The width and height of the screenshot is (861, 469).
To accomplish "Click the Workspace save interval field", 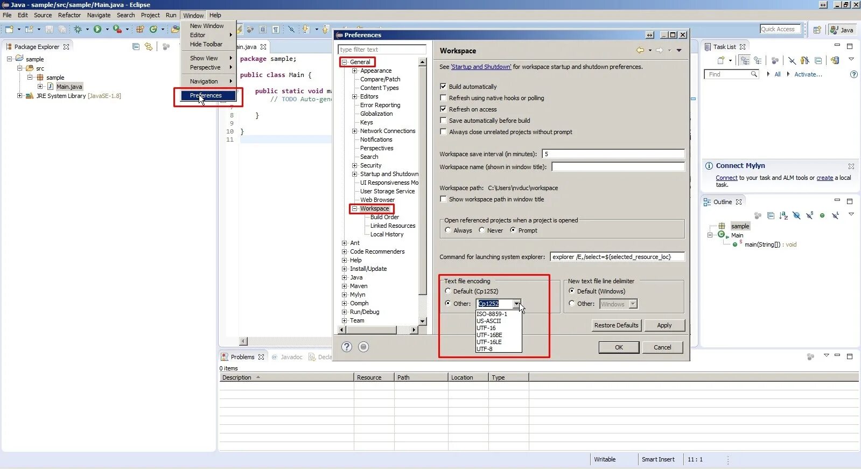I will tap(613, 154).
